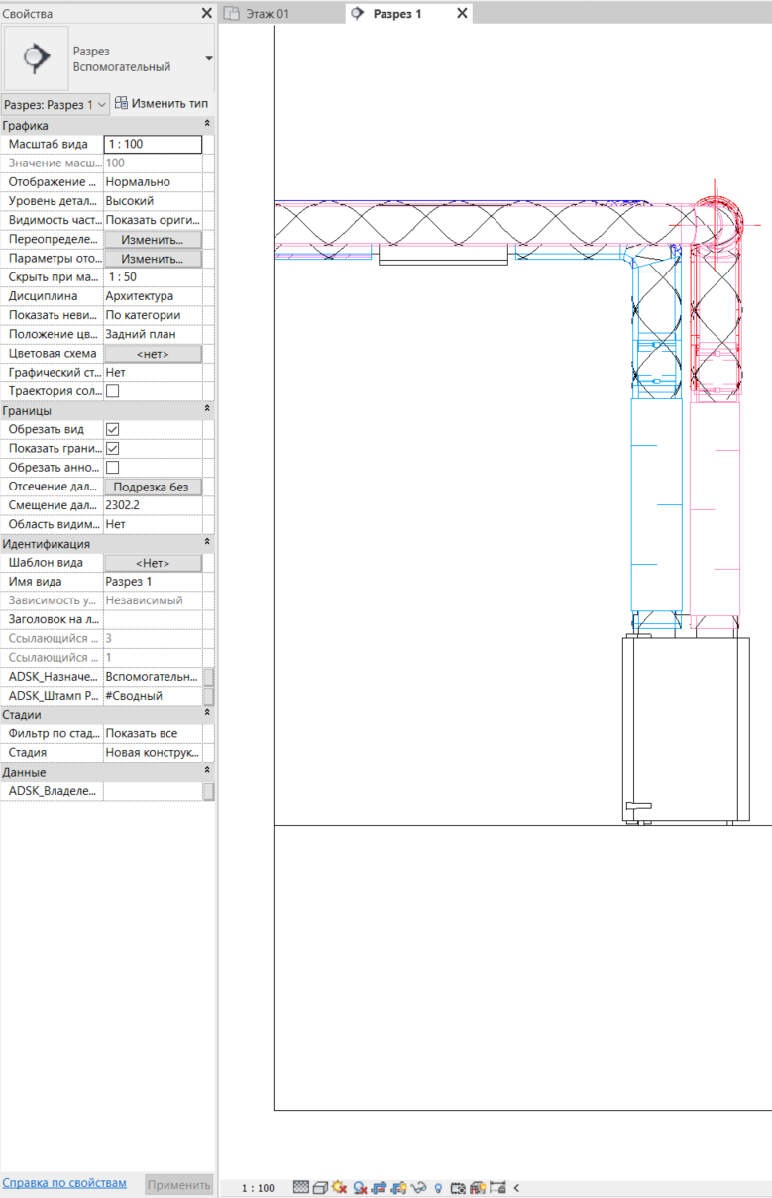Click the Crop View icon in bar
The image size is (772, 1198).
click(x=380, y=1187)
